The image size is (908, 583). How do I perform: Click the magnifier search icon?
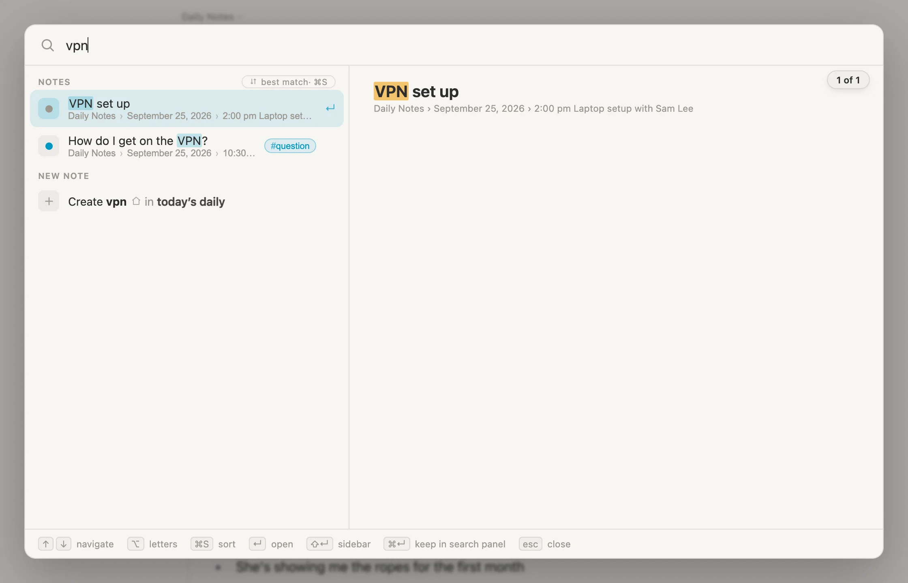coord(48,45)
